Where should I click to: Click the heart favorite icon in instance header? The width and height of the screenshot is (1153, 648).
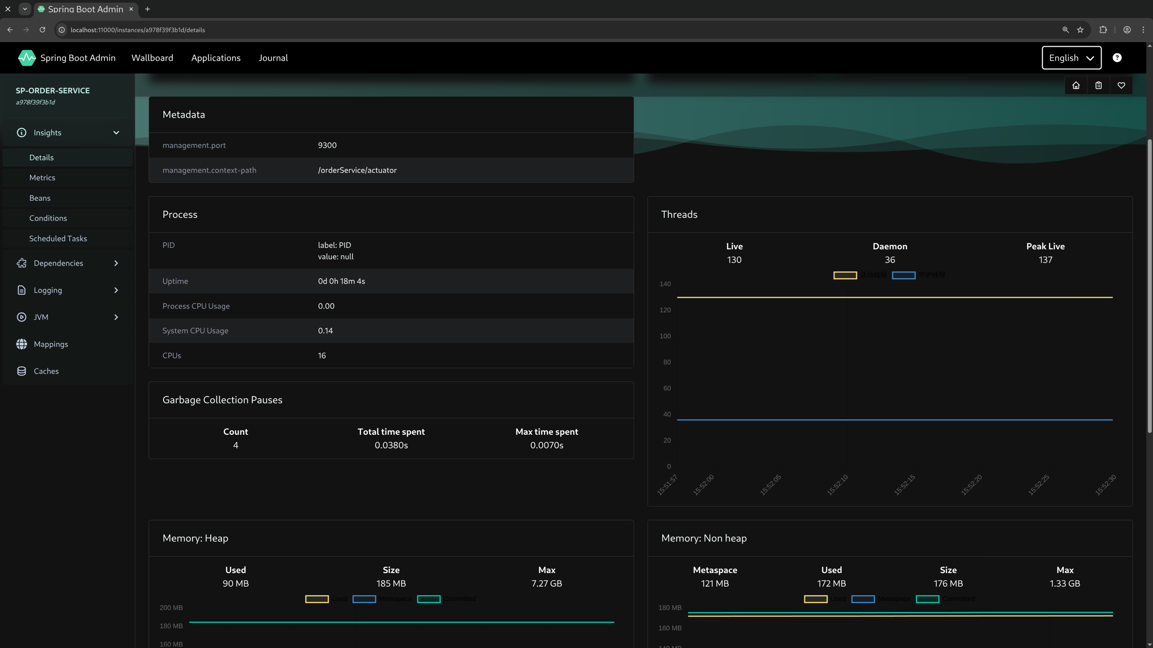pos(1122,85)
